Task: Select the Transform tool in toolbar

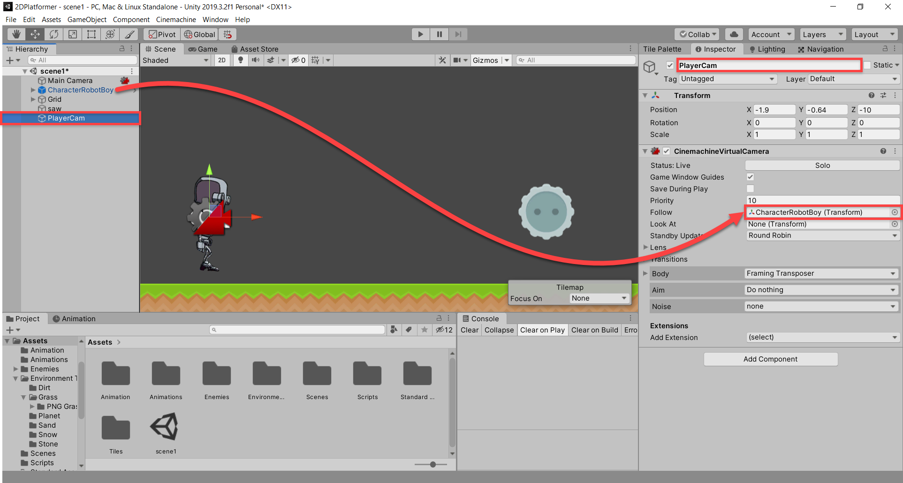Action: [x=110, y=34]
